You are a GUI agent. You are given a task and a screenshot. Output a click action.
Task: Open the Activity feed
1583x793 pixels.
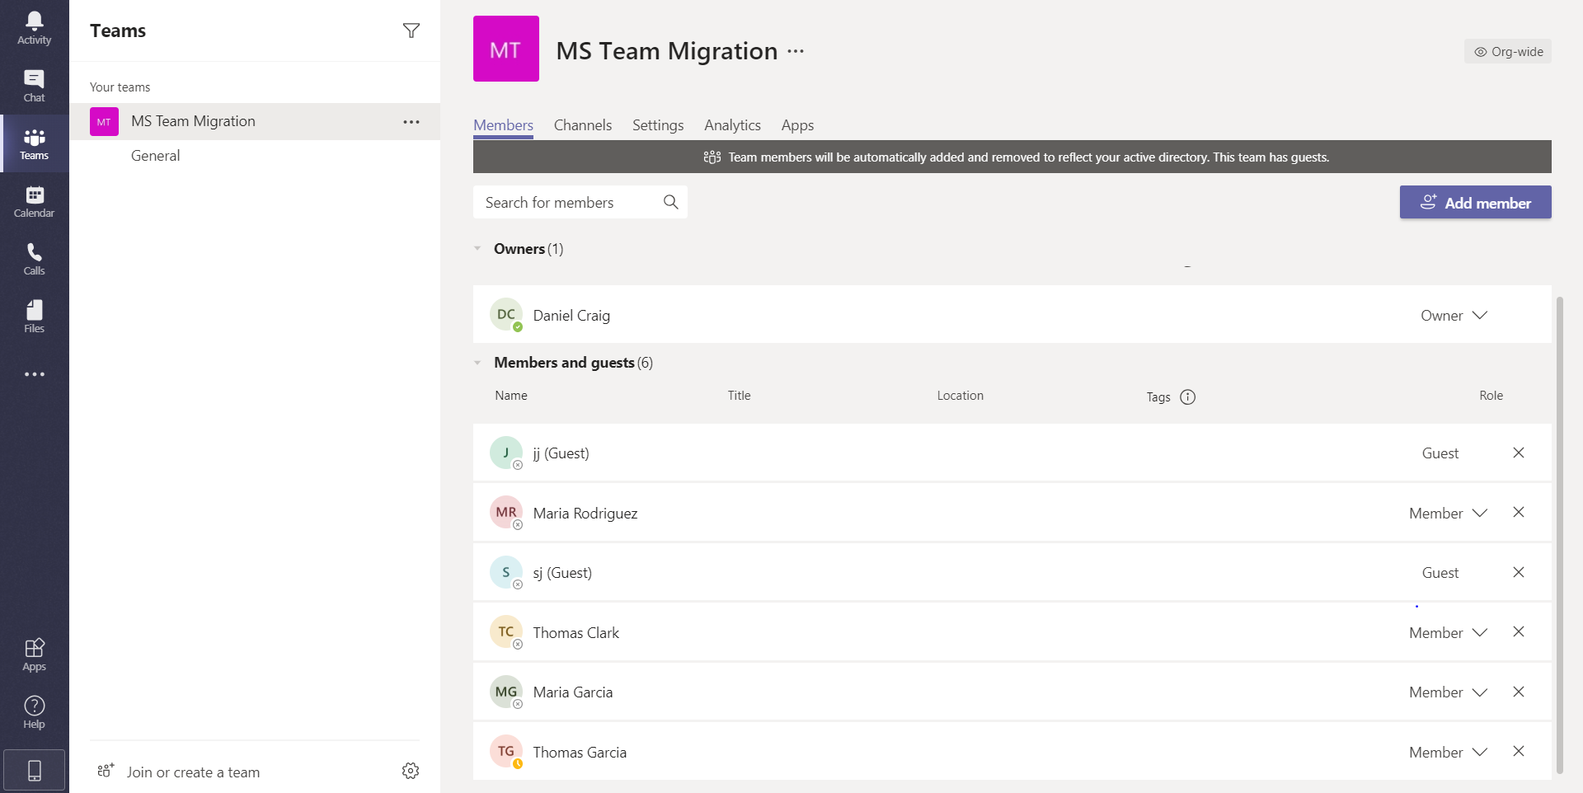pyautogui.click(x=34, y=28)
